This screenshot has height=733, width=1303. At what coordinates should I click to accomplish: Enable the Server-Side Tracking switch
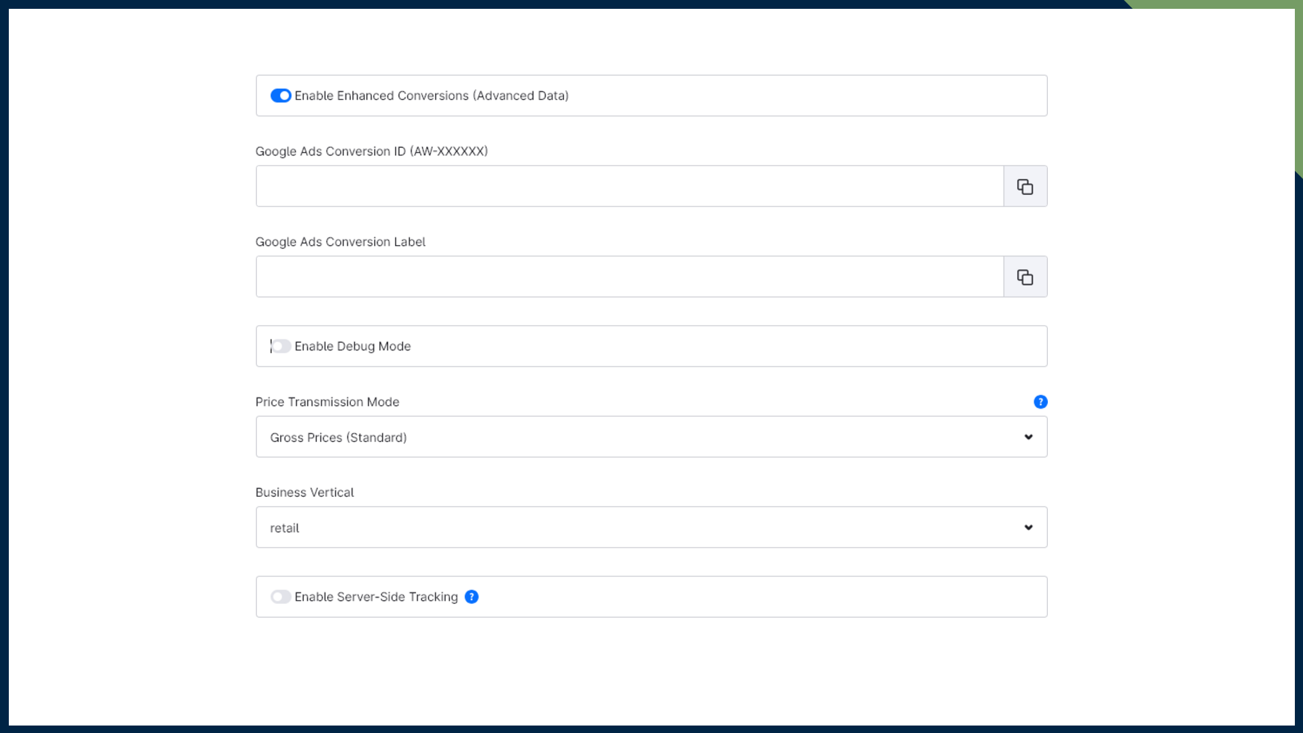(x=280, y=597)
